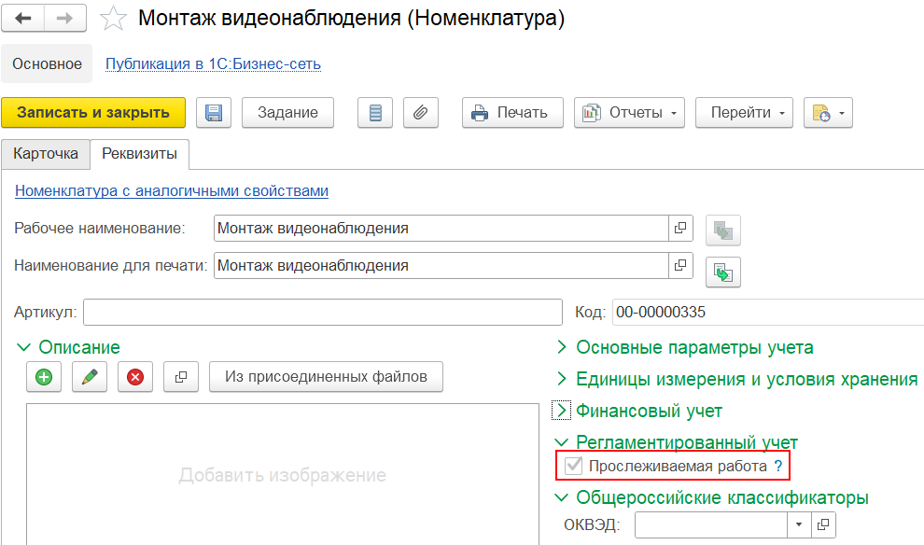Click the Записать и закрыть button

click(93, 113)
